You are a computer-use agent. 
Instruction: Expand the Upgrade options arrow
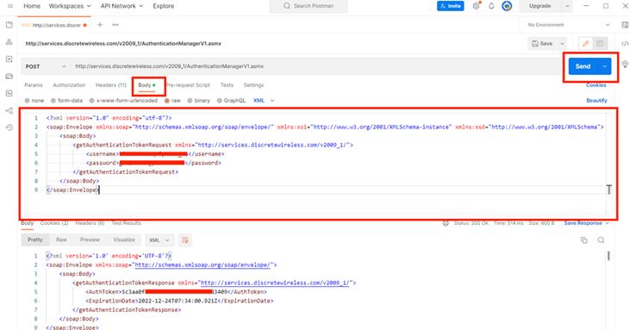(567, 6)
